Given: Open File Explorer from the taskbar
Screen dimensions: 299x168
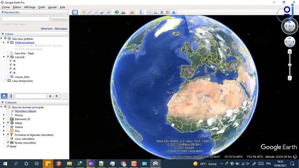Looking at the screenshot, I should point(70,164).
